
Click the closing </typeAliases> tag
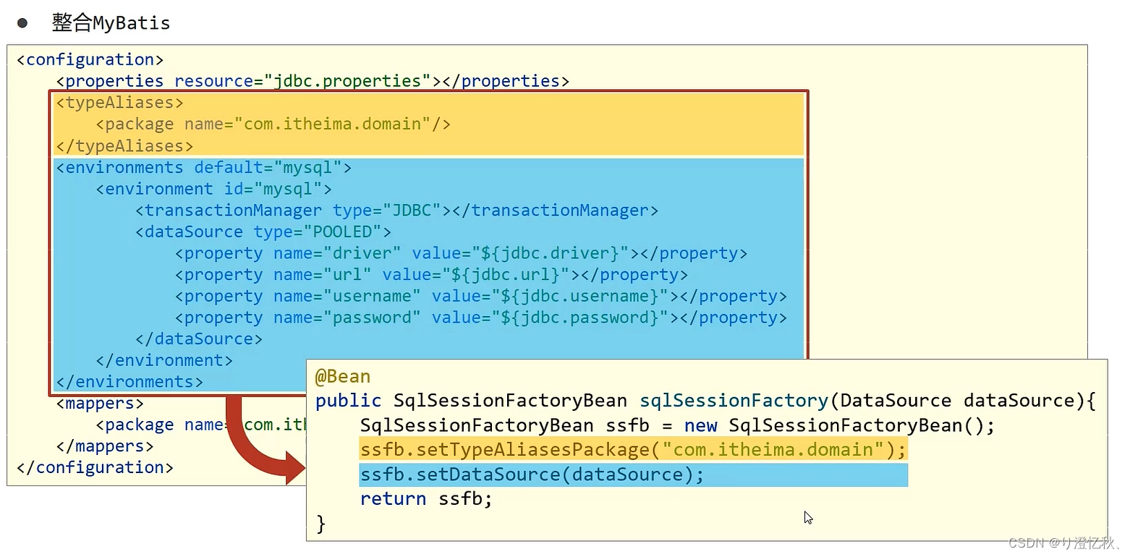[124, 146]
